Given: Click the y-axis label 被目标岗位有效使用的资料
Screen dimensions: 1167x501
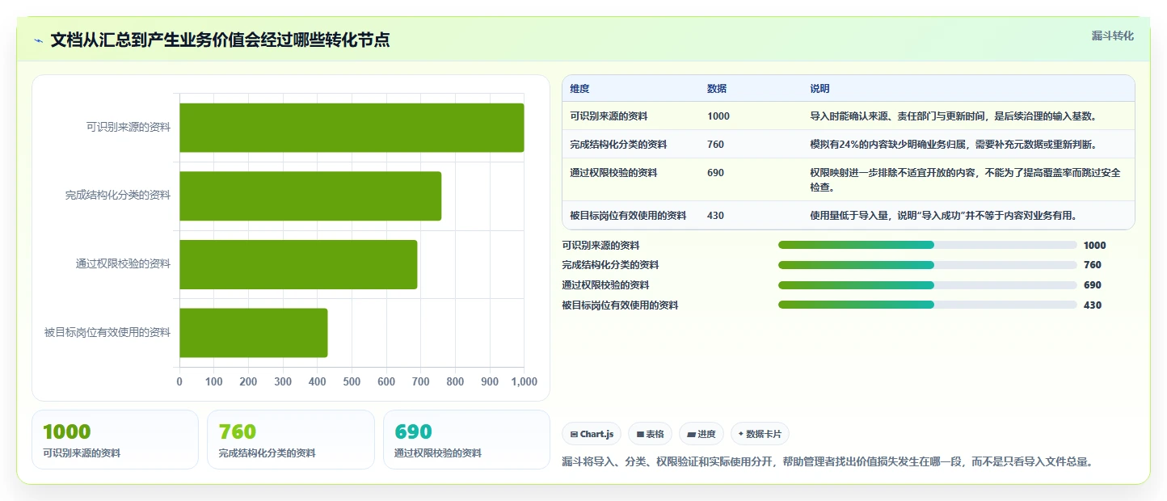Looking at the screenshot, I should click(107, 332).
